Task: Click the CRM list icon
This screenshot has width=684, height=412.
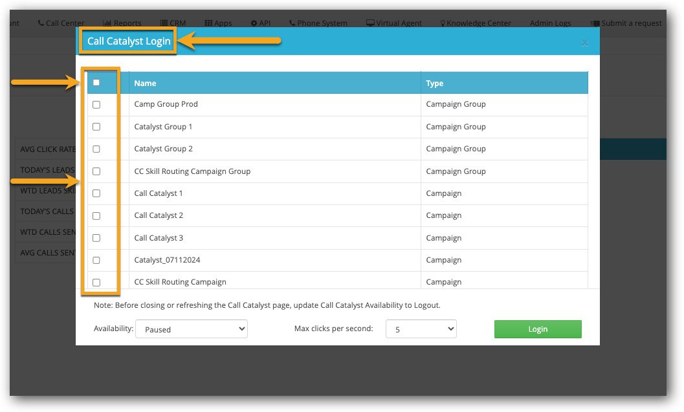Action: pos(164,23)
